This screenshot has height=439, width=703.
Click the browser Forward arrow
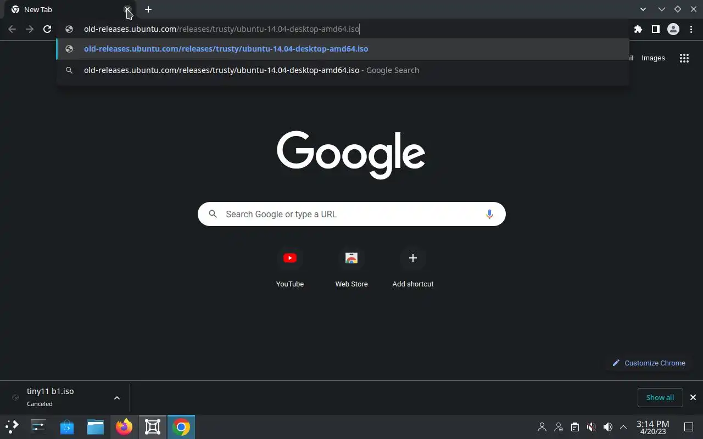coord(30,29)
